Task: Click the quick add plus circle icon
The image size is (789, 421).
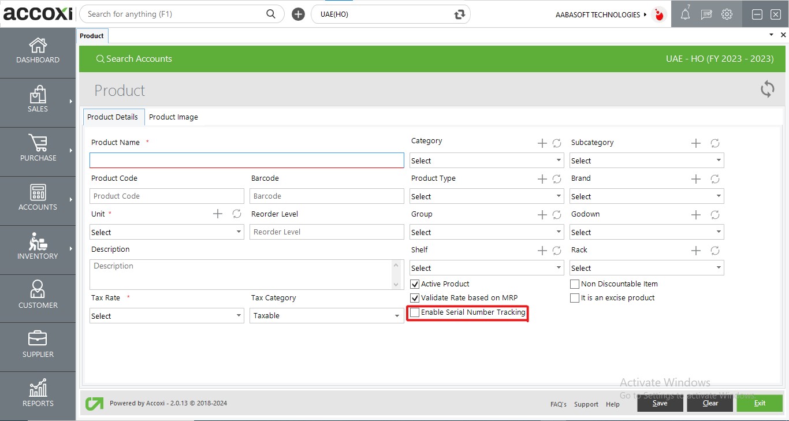Action: coord(298,14)
